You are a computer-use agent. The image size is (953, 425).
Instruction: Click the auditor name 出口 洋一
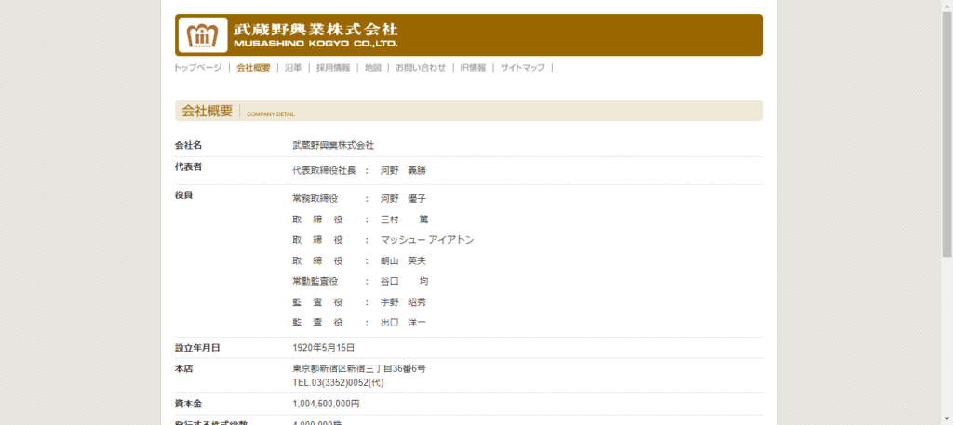404,323
